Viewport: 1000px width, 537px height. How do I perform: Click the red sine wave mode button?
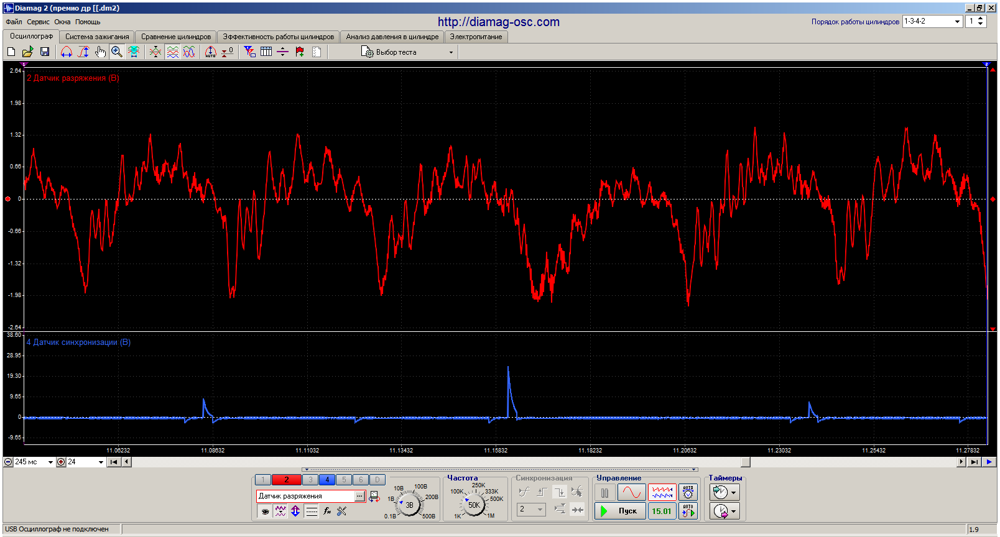[x=631, y=493]
